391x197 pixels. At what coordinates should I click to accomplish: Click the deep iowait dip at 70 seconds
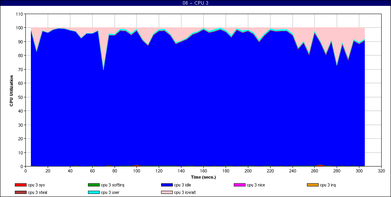point(103,70)
